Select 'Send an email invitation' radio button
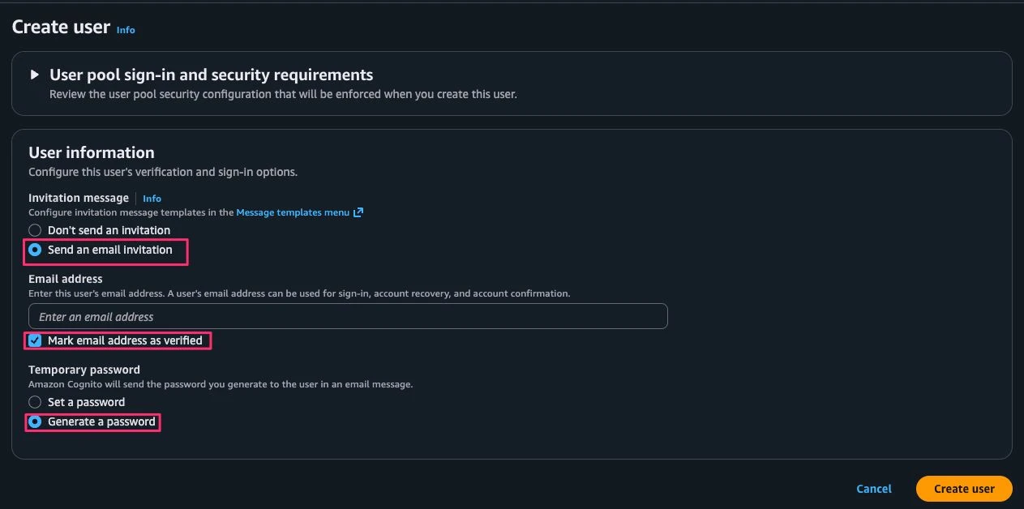 pos(35,250)
